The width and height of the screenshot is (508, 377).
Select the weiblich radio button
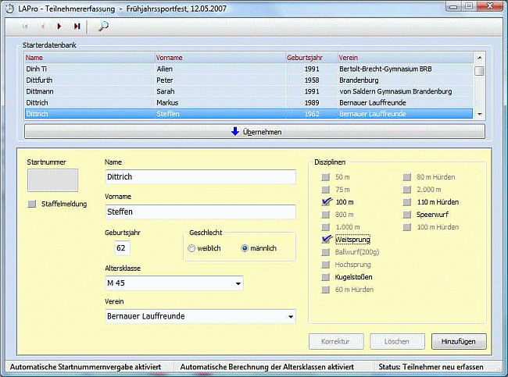tap(191, 248)
